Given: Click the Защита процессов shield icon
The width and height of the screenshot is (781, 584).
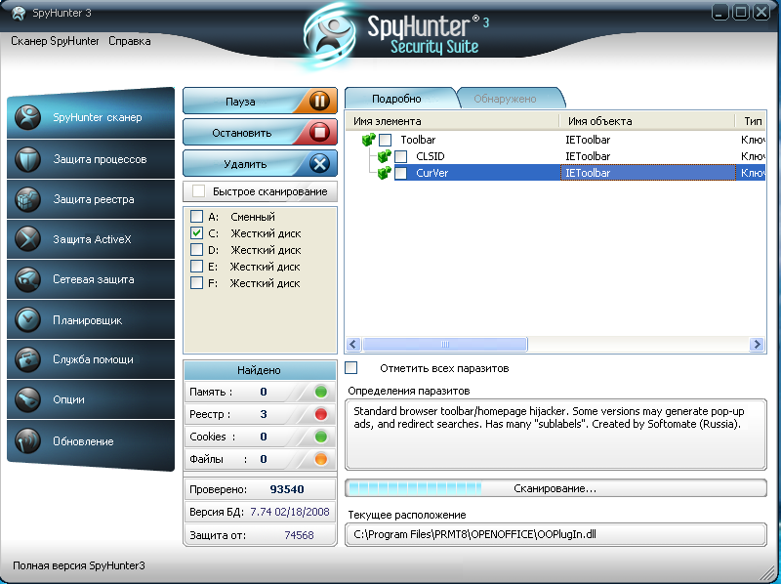Looking at the screenshot, I should [x=27, y=159].
